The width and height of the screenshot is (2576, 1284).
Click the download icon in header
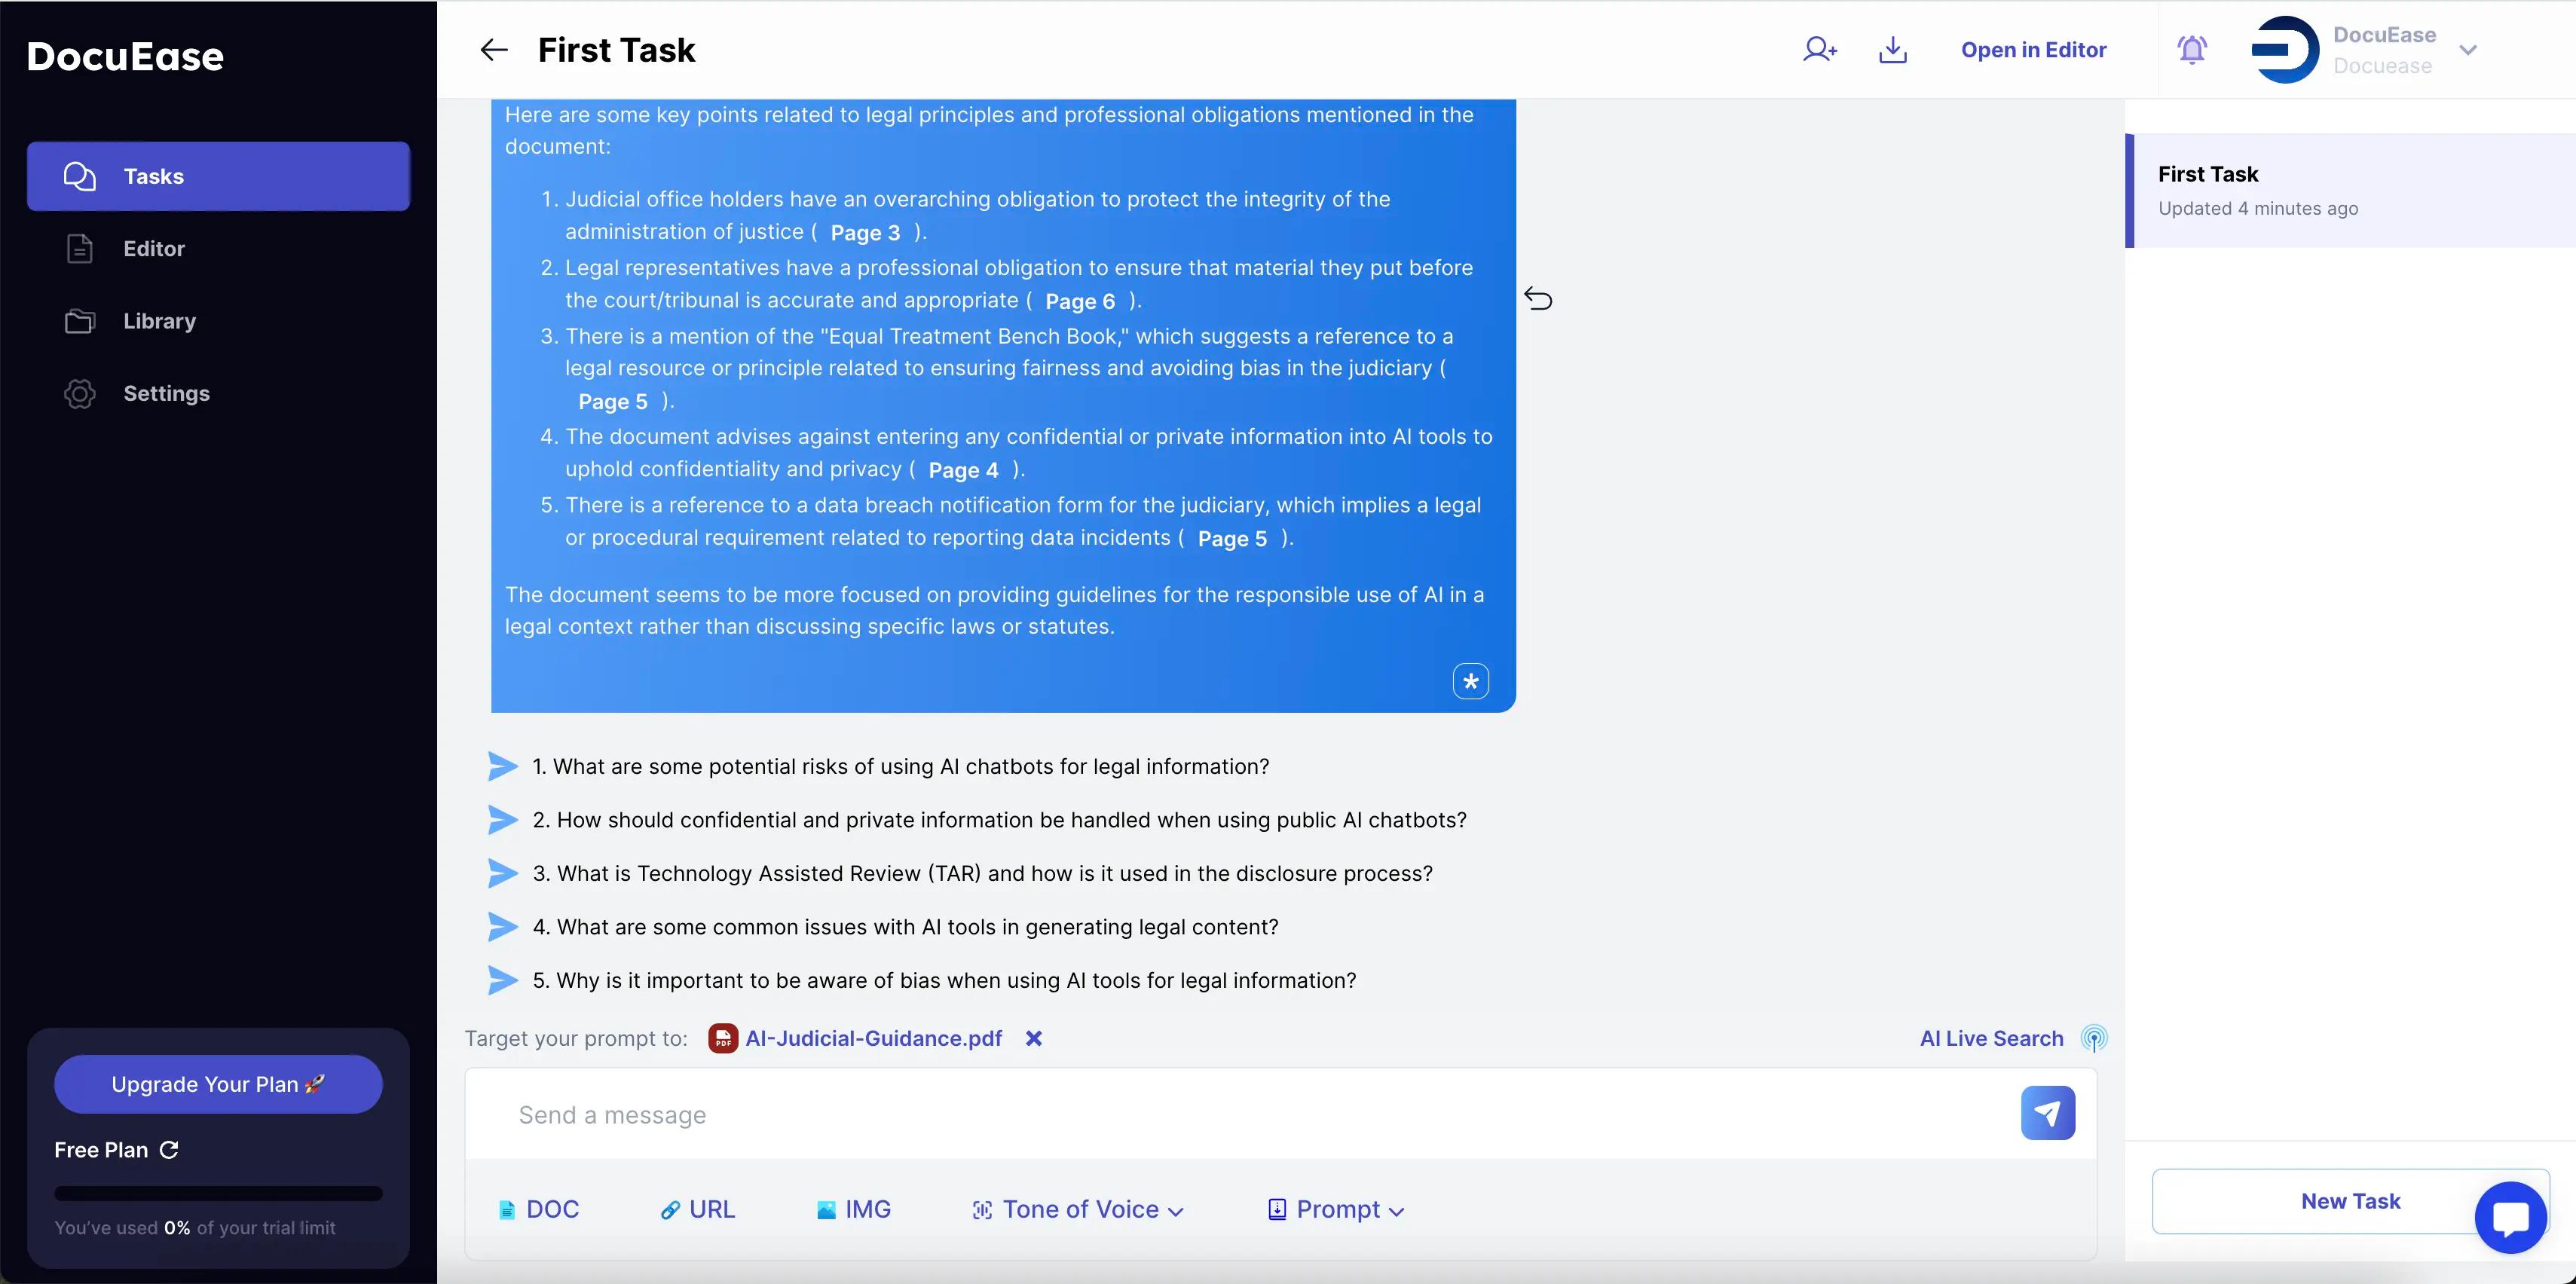coord(1892,49)
